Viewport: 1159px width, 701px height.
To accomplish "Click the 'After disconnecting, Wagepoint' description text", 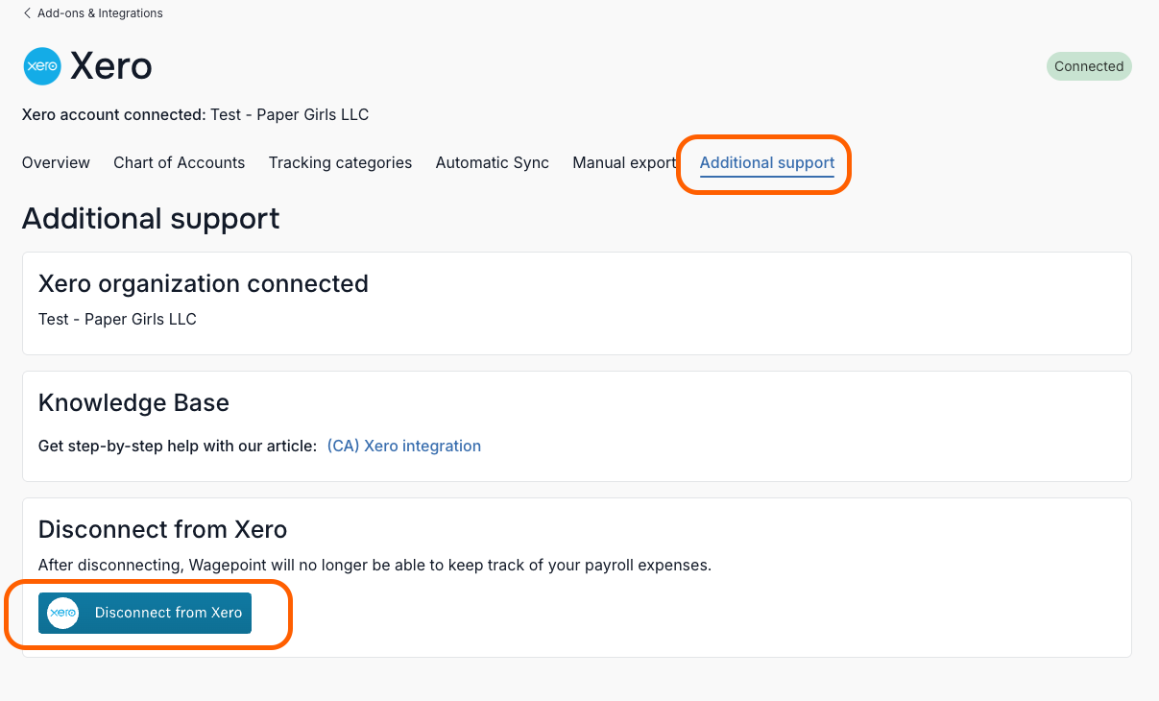I will [374, 566].
